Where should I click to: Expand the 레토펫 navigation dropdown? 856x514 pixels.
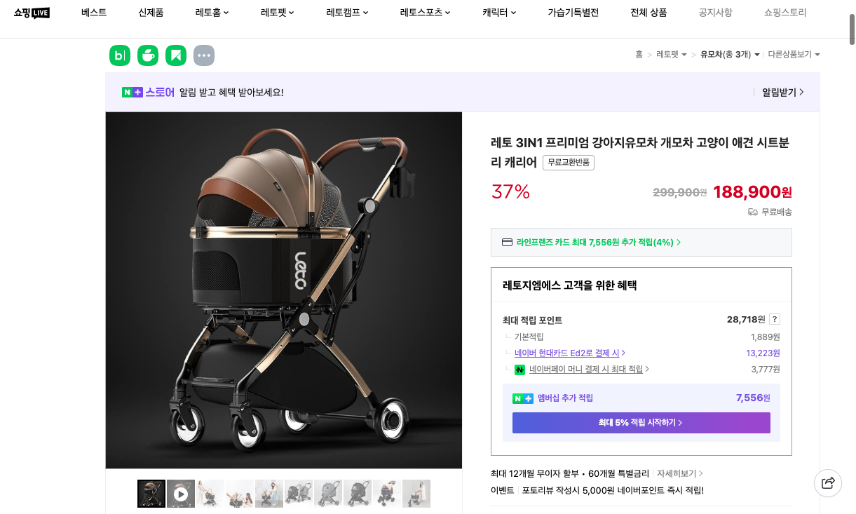pos(276,12)
